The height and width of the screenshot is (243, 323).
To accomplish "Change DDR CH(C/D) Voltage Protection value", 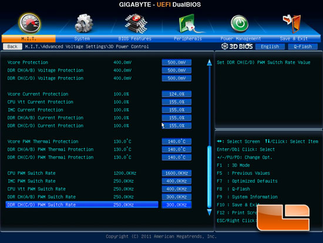I will (x=177, y=78).
